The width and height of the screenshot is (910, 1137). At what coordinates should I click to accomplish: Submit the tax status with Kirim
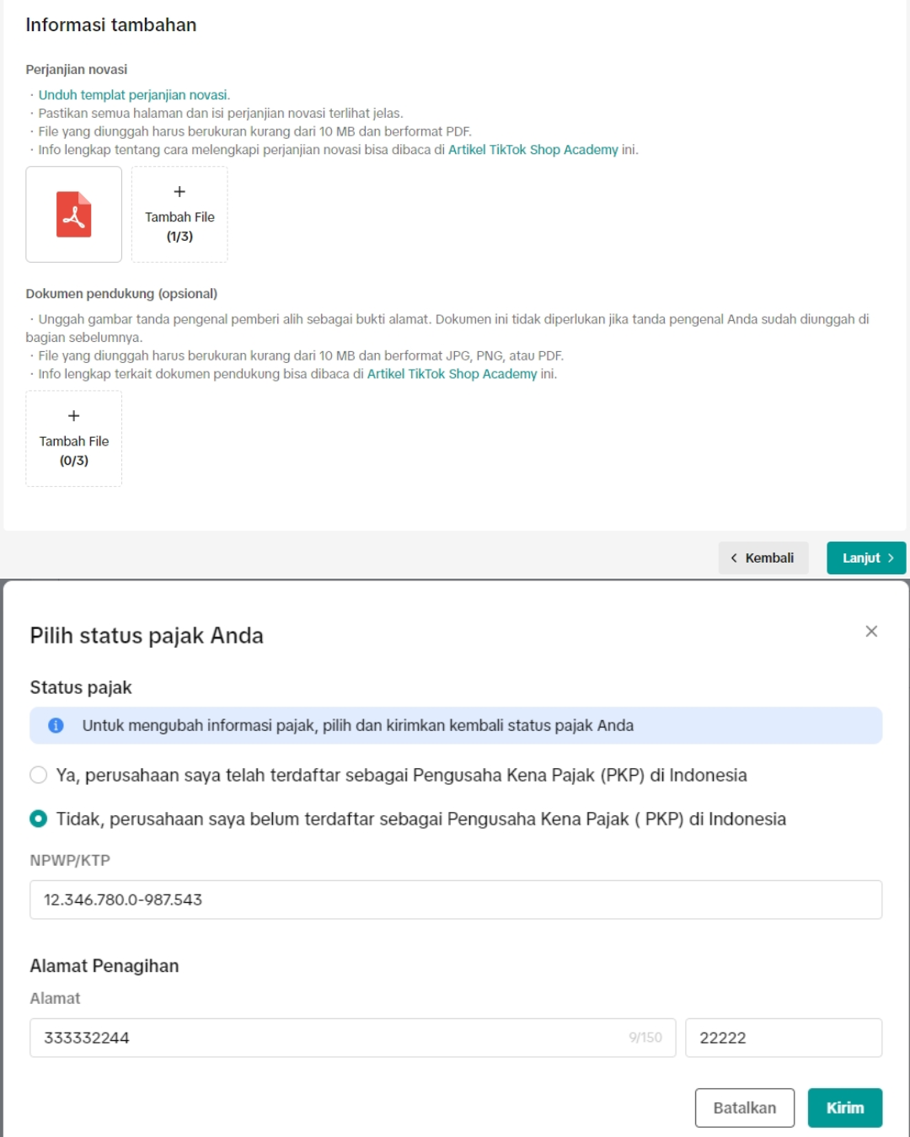click(x=844, y=1108)
